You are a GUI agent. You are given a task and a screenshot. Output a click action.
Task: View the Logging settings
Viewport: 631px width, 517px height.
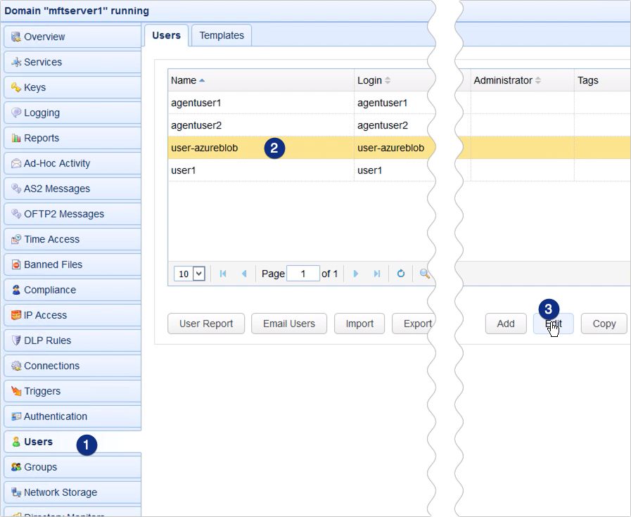pos(41,113)
